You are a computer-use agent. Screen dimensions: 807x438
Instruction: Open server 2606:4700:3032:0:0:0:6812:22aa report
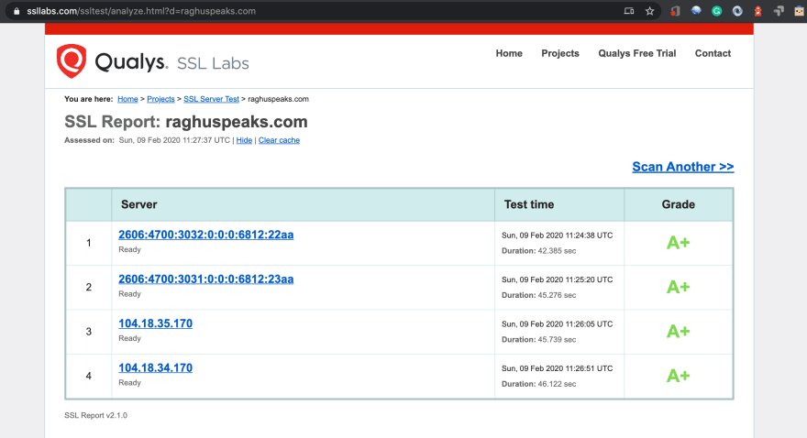tap(205, 235)
